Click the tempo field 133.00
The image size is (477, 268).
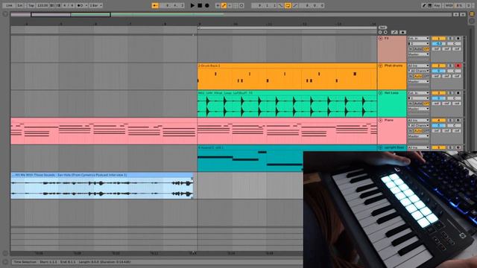(42, 5)
